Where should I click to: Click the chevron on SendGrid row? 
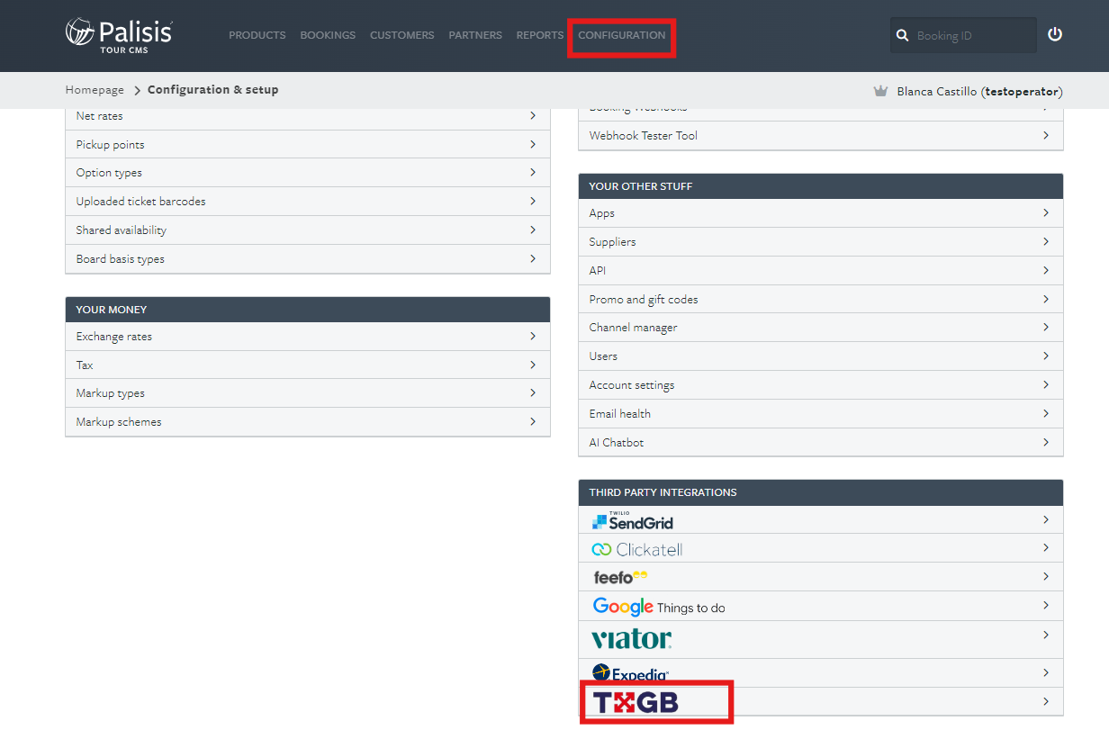pyautogui.click(x=1046, y=519)
